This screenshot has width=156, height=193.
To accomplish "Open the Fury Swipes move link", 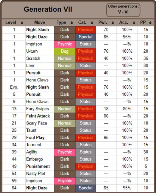I will point(38,109).
